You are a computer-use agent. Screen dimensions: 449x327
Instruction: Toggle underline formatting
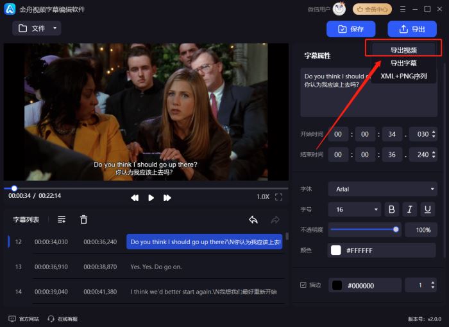click(x=428, y=209)
